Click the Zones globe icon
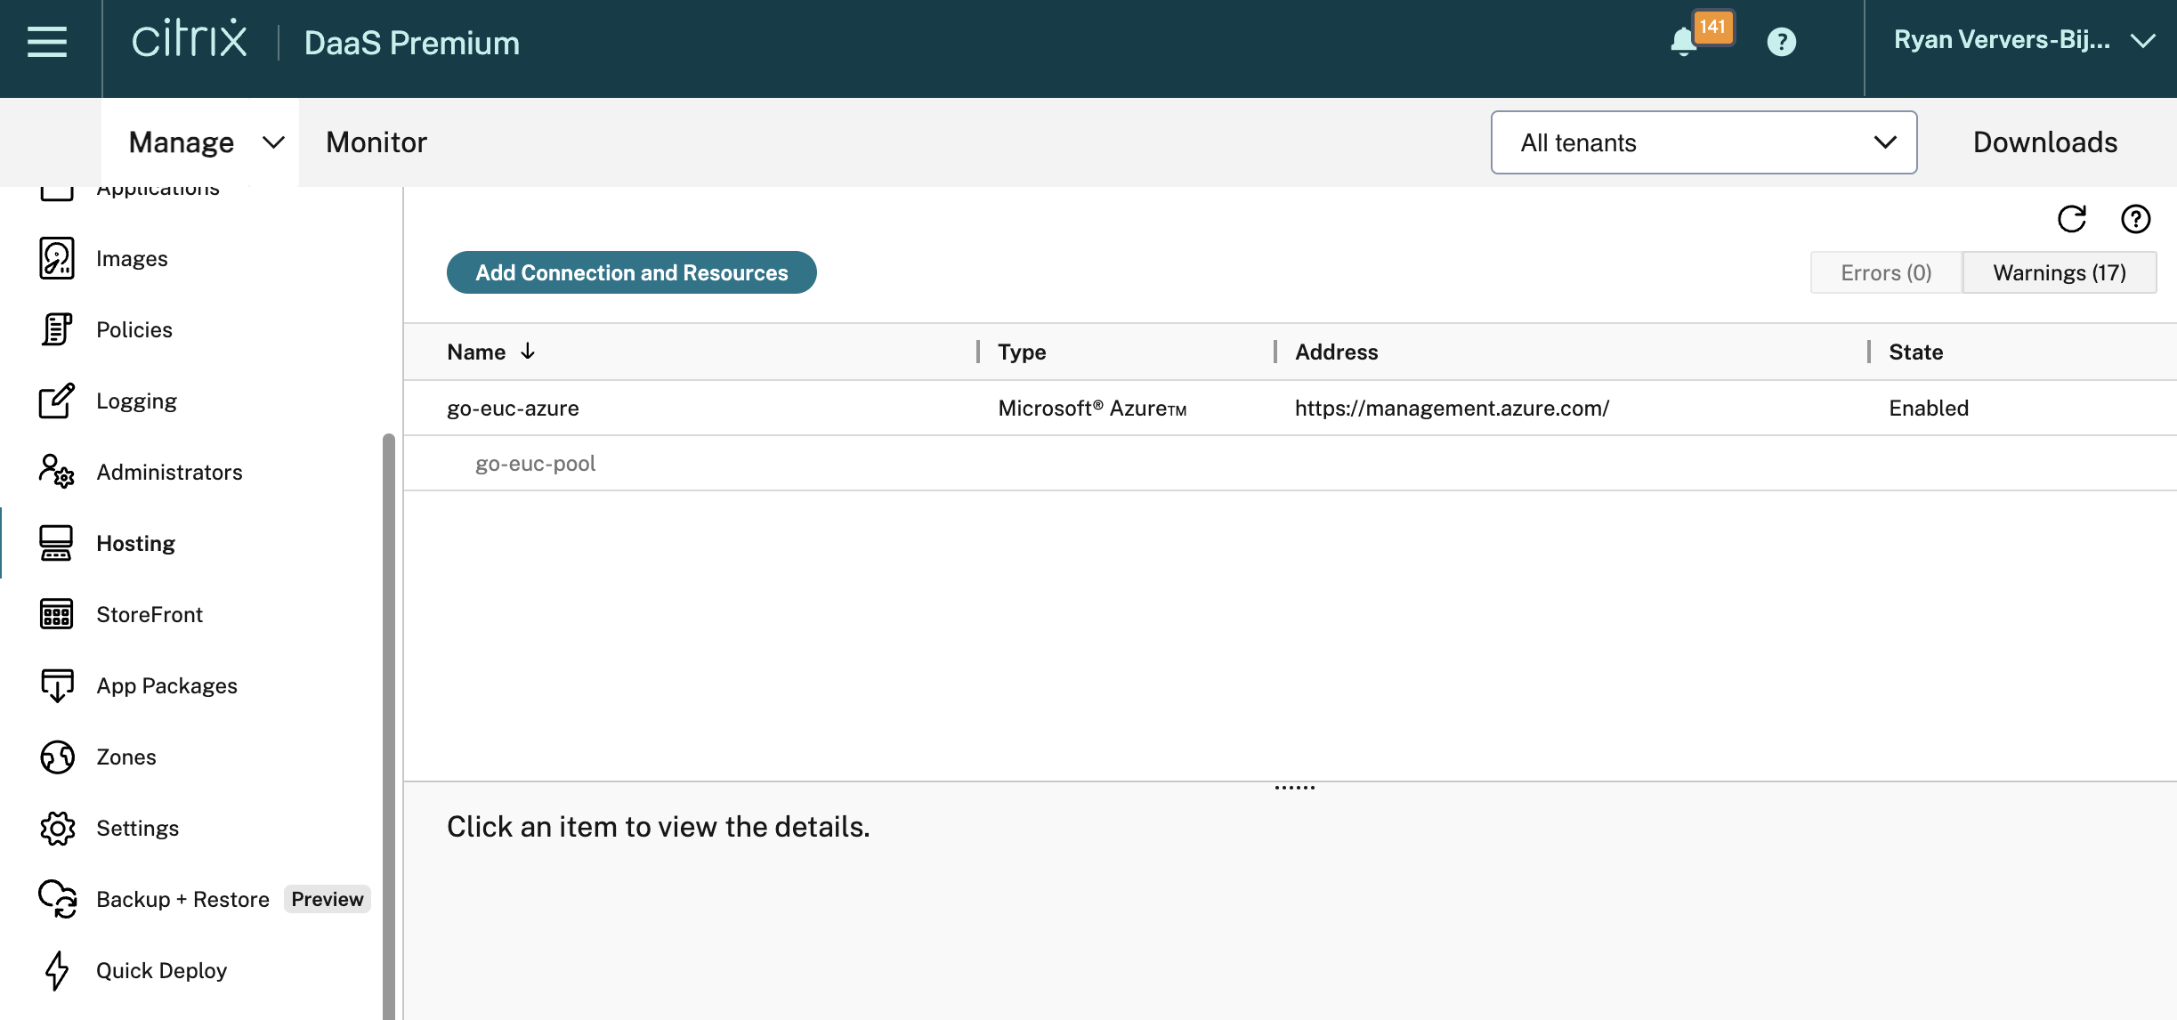This screenshot has height=1020, width=2177. coord(57,757)
